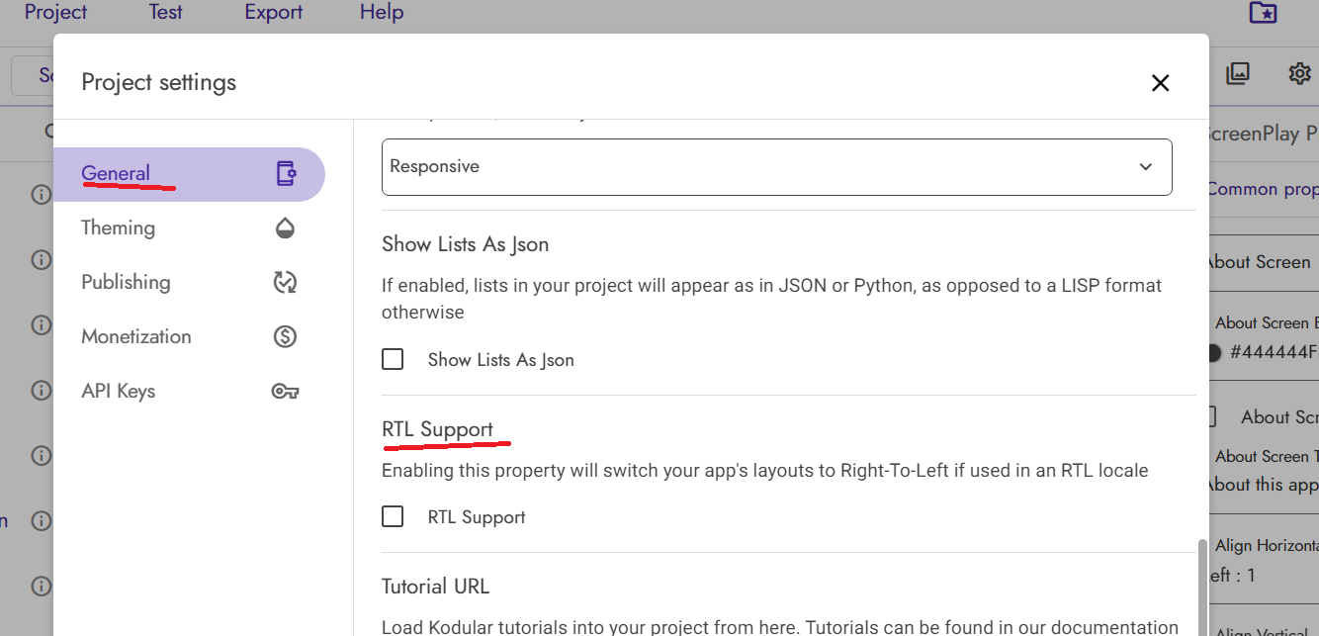Image resolution: width=1319 pixels, height=636 pixels.
Task: Click the phone settings icon beside General
Action: (286, 174)
